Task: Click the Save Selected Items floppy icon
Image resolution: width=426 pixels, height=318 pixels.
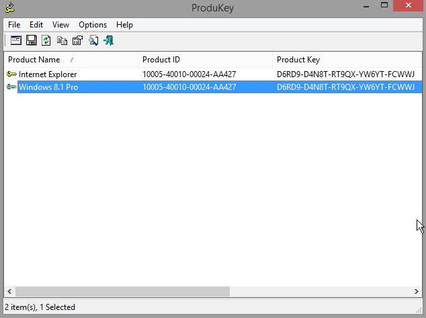Action: click(31, 40)
